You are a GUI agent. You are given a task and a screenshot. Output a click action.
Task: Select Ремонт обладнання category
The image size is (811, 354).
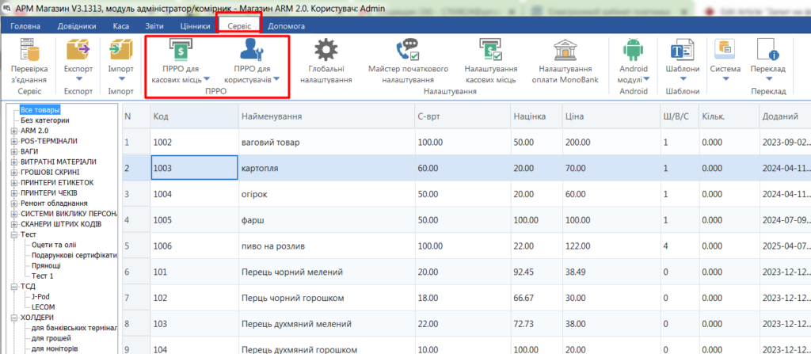tap(54, 204)
